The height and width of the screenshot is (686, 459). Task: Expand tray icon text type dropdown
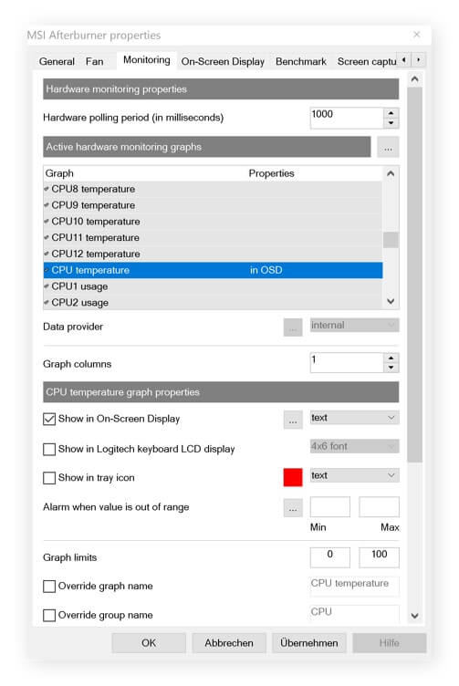pos(354,475)
